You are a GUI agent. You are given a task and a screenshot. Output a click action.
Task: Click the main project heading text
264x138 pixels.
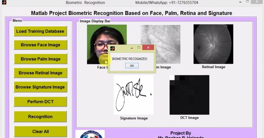click(132, 13)
